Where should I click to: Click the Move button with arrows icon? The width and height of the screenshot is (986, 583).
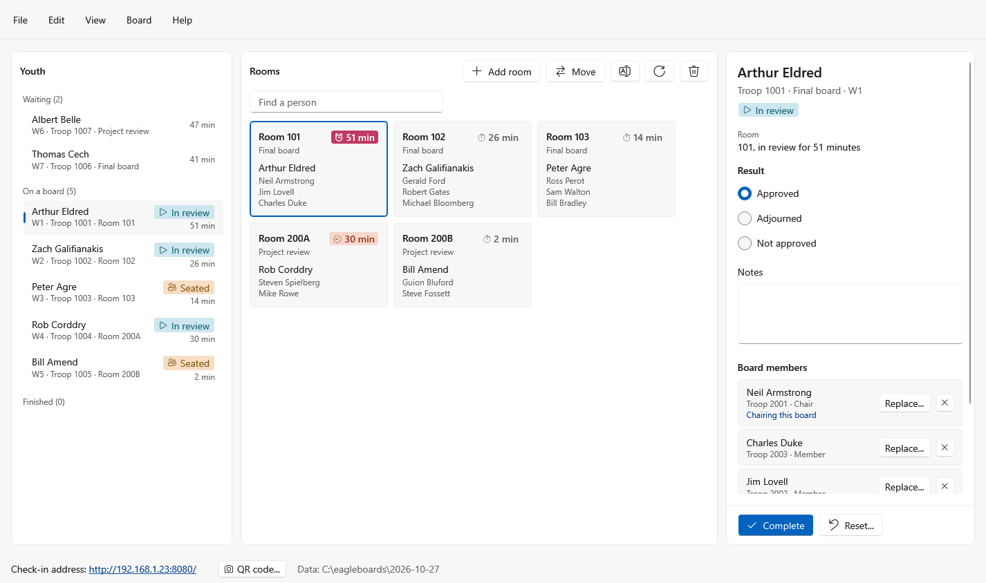click(575, 71)
